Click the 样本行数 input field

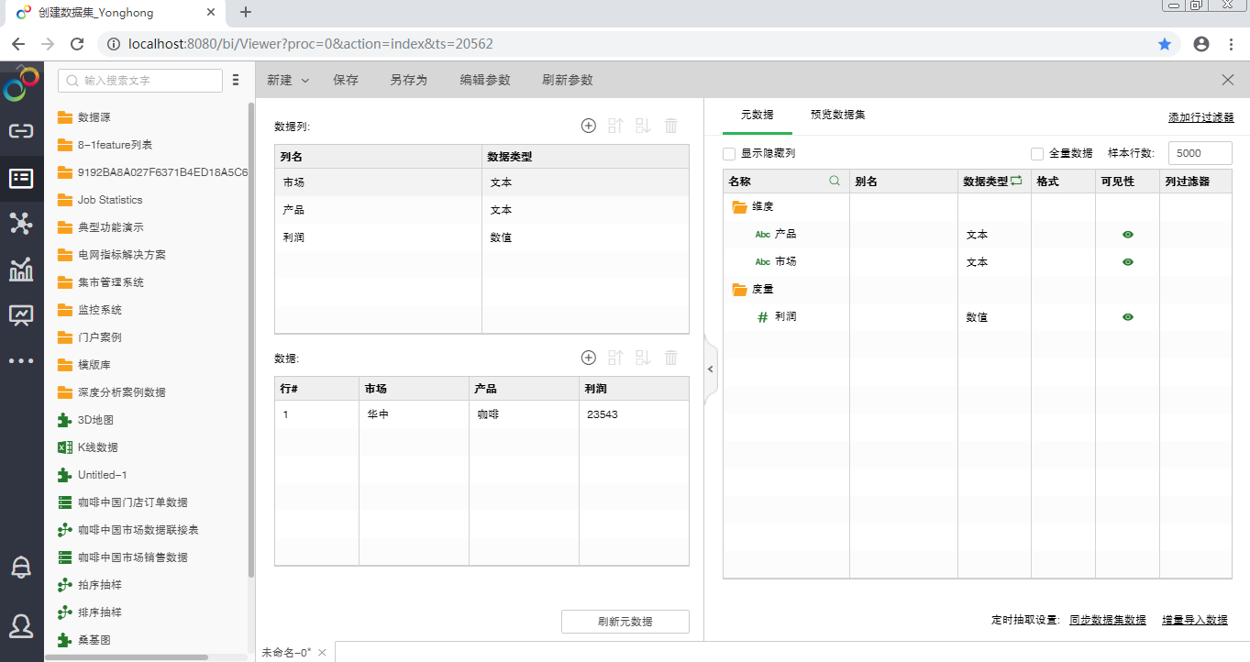[1200, 152]
